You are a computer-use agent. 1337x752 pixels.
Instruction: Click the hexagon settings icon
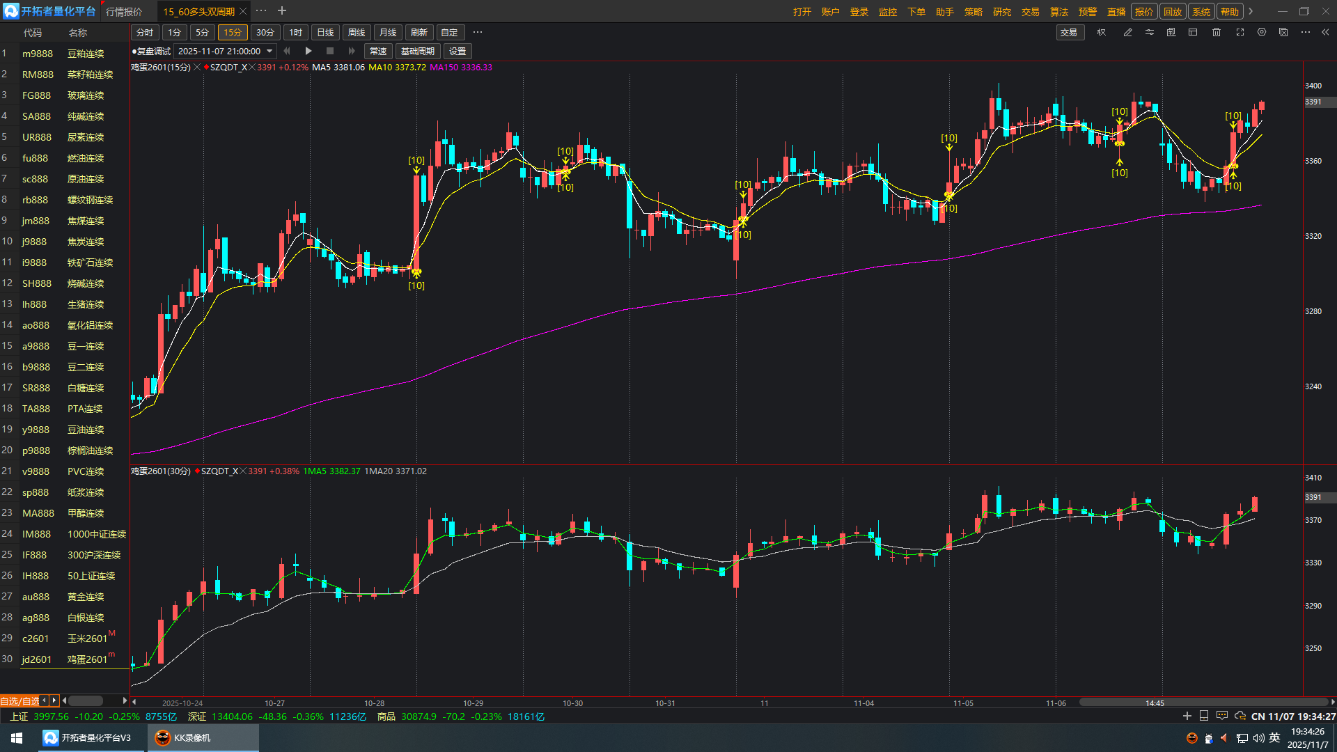(x=1262, y=33)
